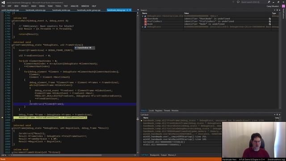Open the PROJECT menu
The image size is (286, 161).
tap(25, 6)
